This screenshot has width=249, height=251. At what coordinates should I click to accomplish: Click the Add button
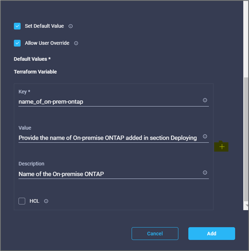pos(212,234)
